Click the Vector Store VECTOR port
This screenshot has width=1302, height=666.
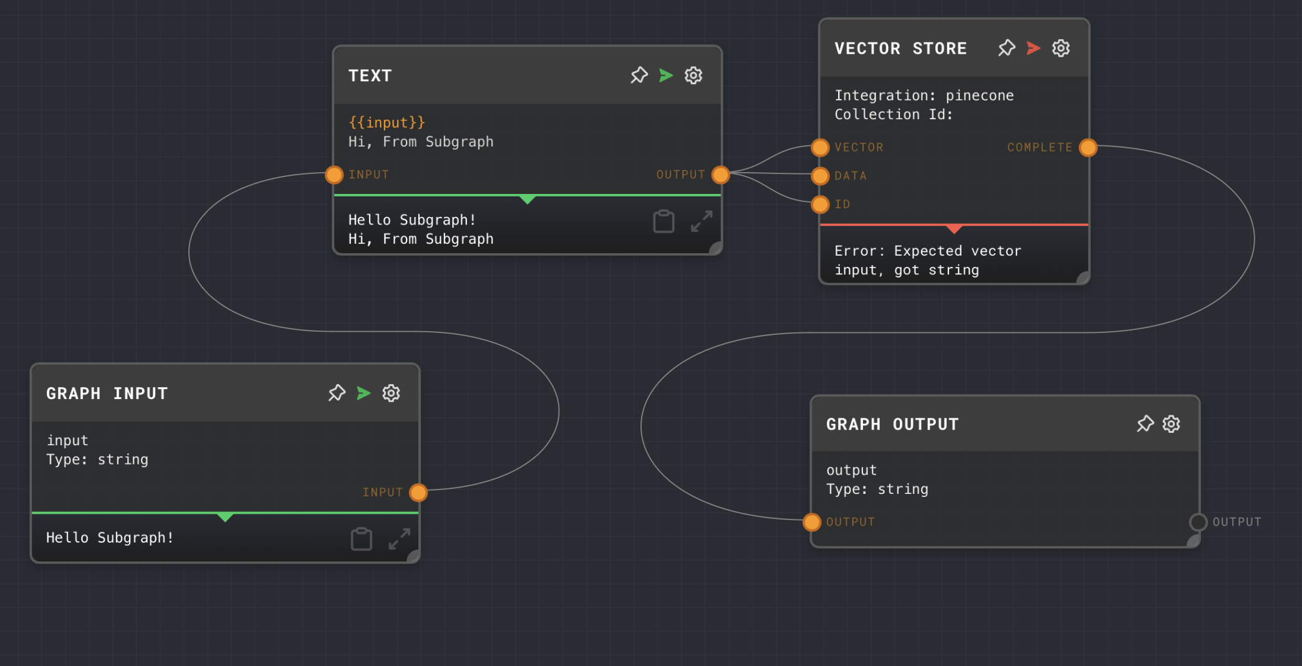point(820,148)
